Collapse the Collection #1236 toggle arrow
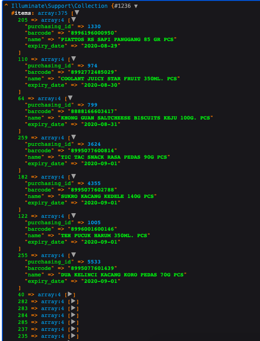The image size is (260, 341). click(136, 6)
